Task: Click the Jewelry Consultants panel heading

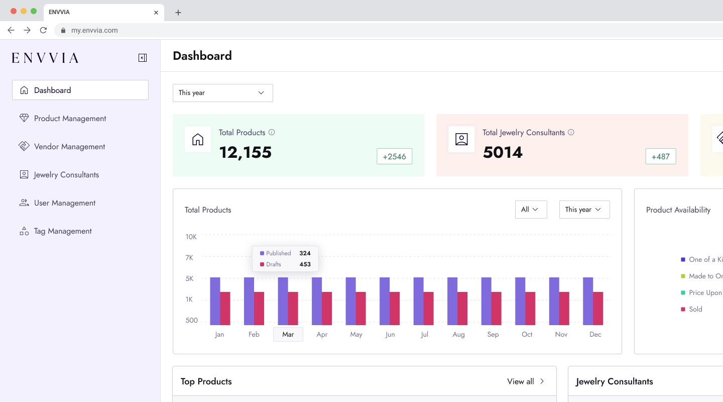Action: point(615,381)
